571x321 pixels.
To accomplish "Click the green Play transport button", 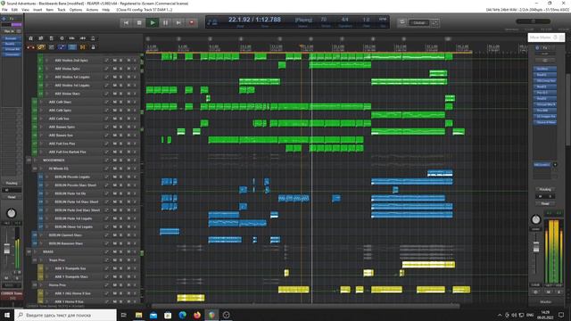I will pos(153,22).
